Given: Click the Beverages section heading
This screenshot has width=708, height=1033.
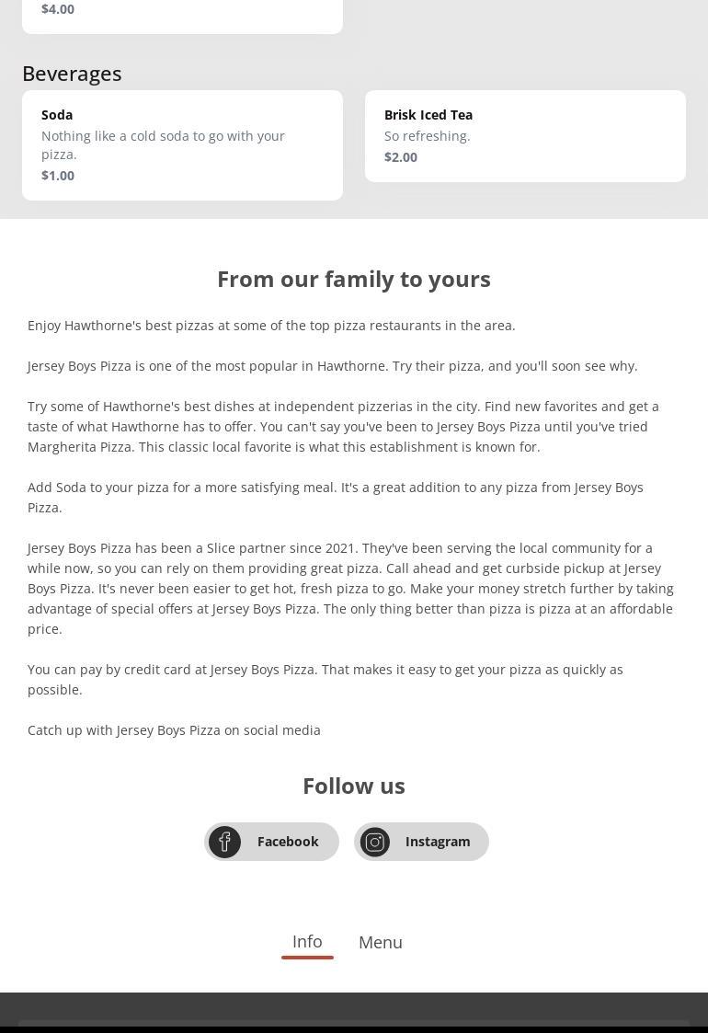Looking at the screenshot, I should pyautogui.click(x=72, y=74).
